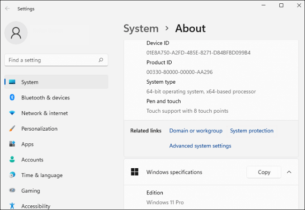The width and height of the screenshot is (305, 210).
Task: Click the Personalization paintbrush icon
Action: [12, 129]
